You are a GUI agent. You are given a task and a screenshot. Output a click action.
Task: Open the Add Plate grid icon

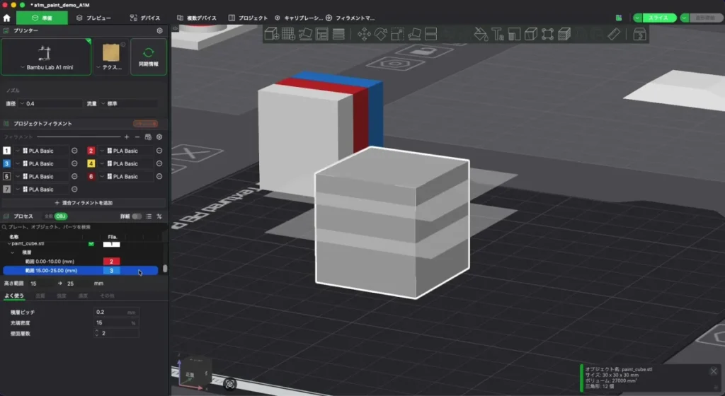click(x=289, y=34)
